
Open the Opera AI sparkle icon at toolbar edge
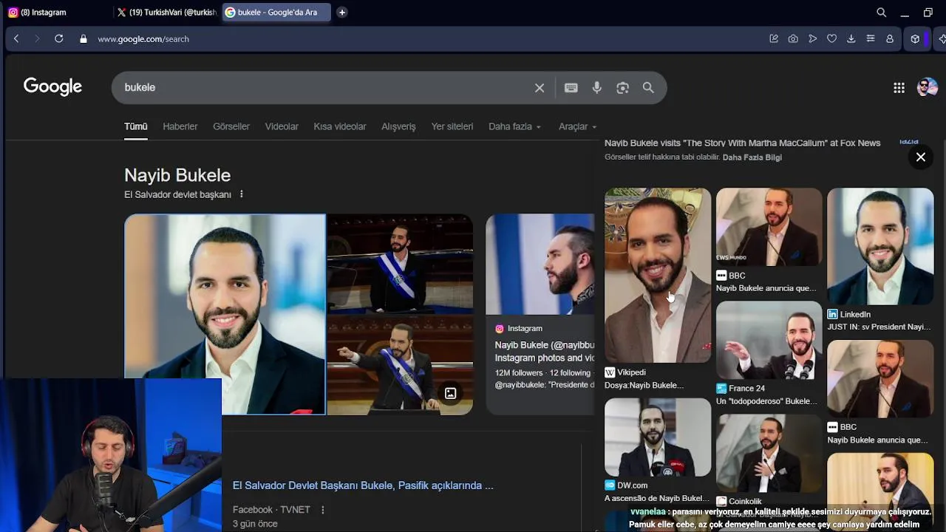click(942, 38)
